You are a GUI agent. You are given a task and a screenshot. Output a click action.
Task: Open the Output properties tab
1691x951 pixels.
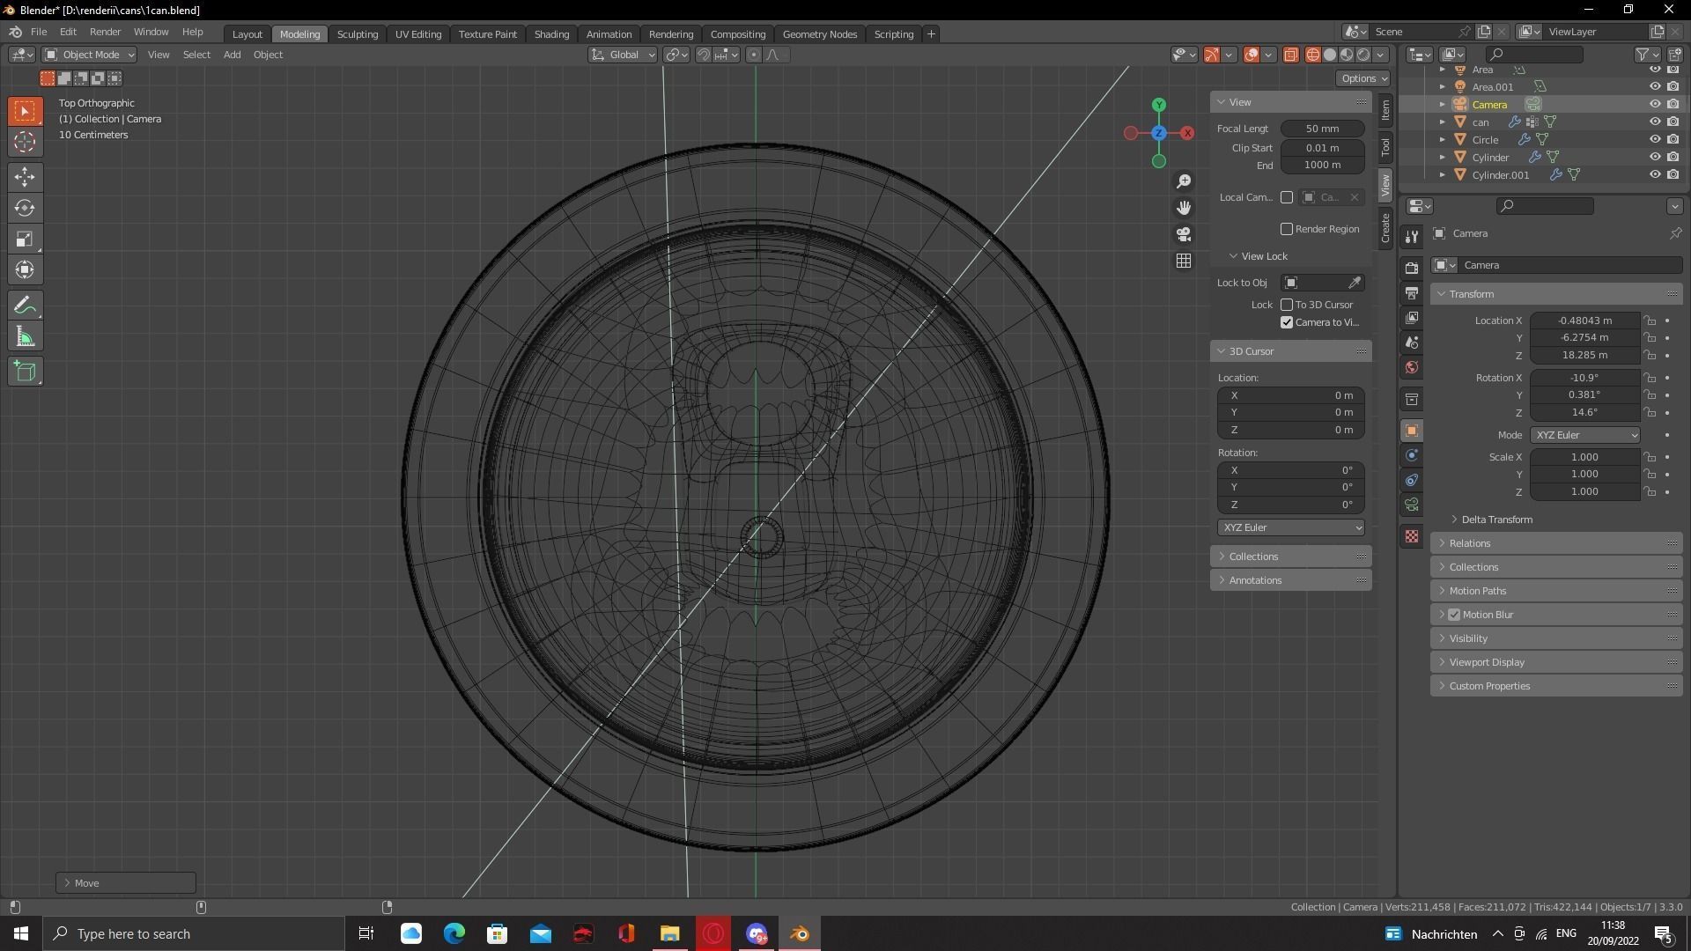coord(1412,293)
